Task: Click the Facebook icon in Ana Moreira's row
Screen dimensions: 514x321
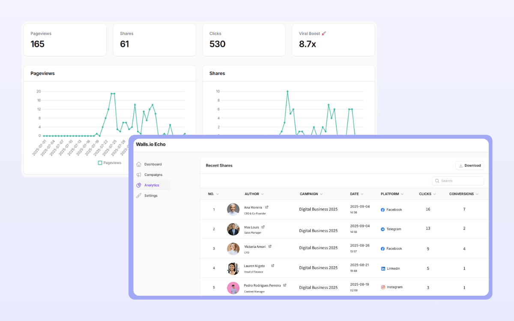Action: coord(383,210)
